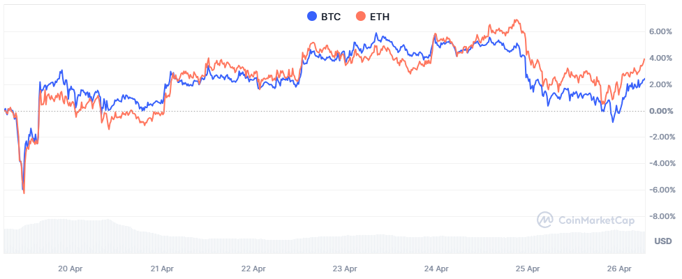Click the CoinMarketCap logo icon watermark
This screenshot has width=682, height=279.
545,220
